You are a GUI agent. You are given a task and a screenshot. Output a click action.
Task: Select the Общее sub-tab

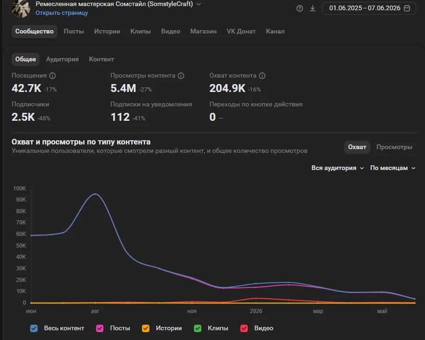point(26,59)
